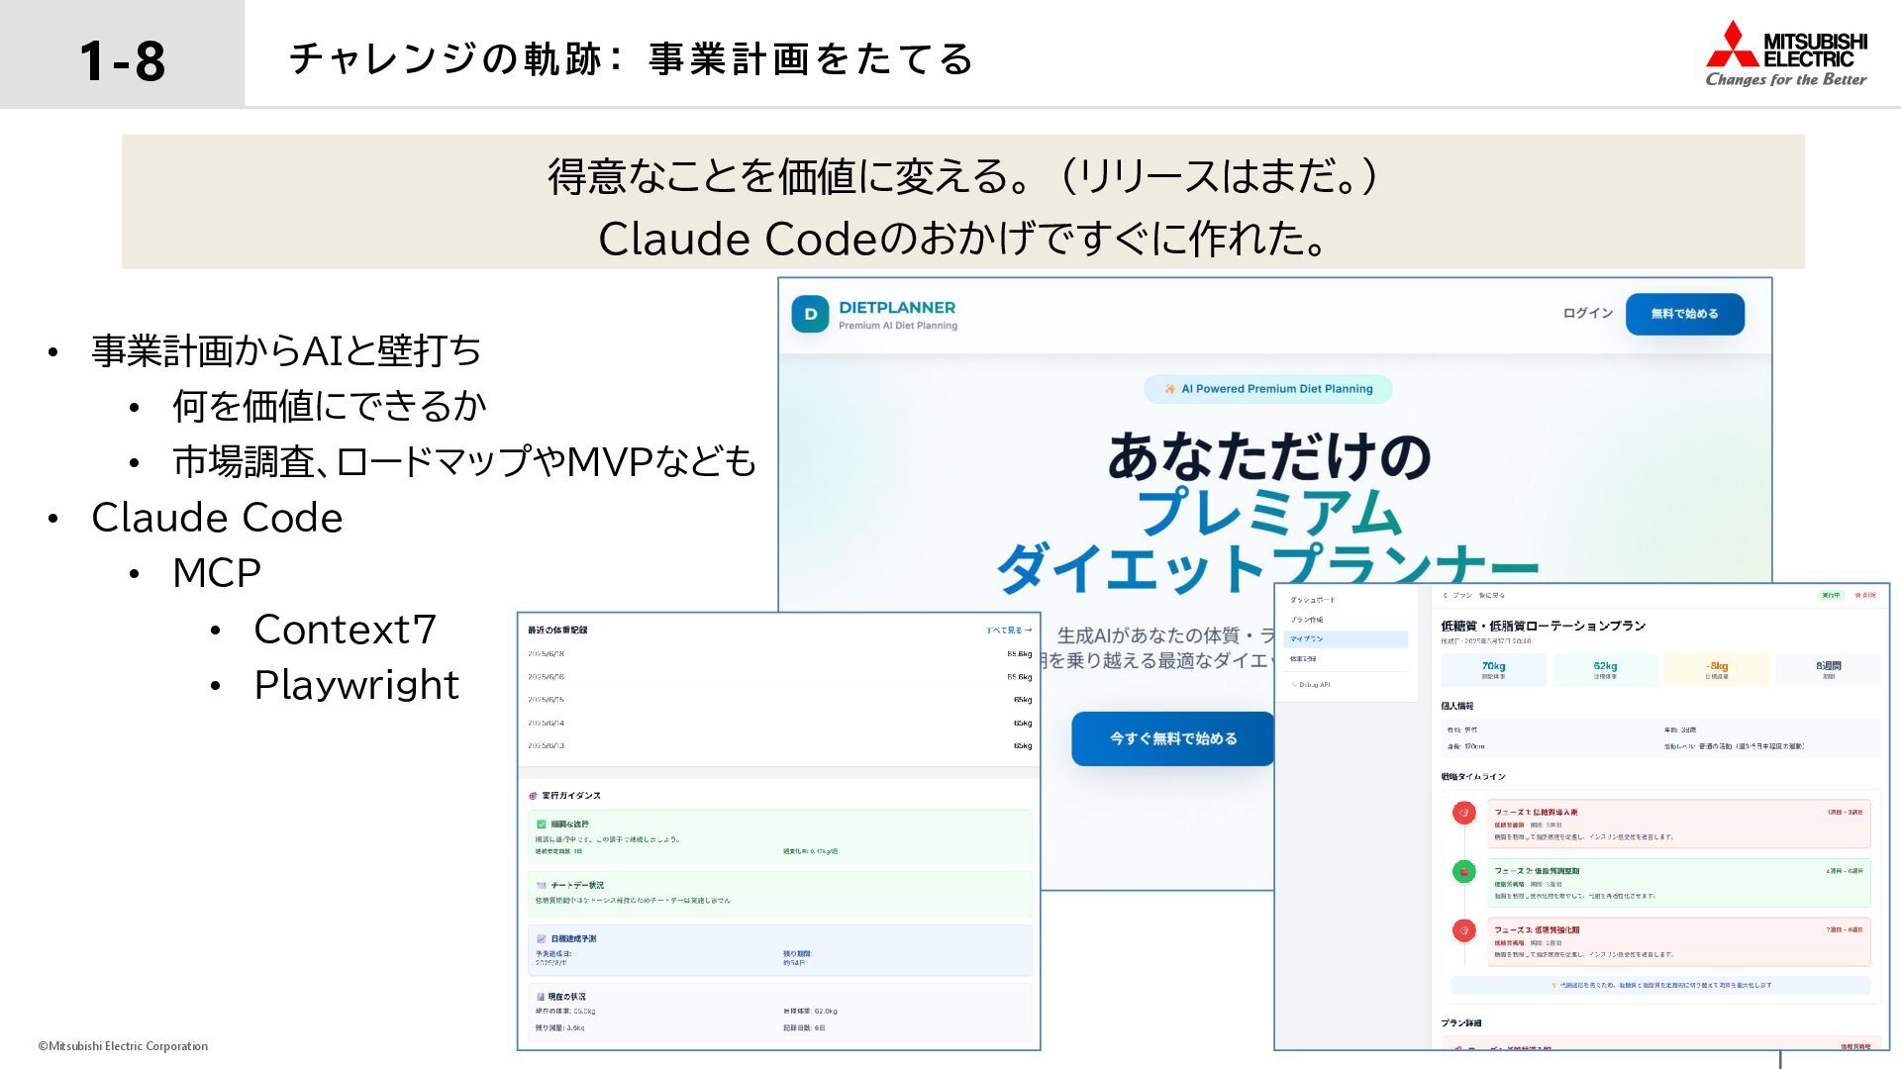Click the slide number 1-8
The height and width of the screenshot is (1069, 1901).
coord(122,59)
